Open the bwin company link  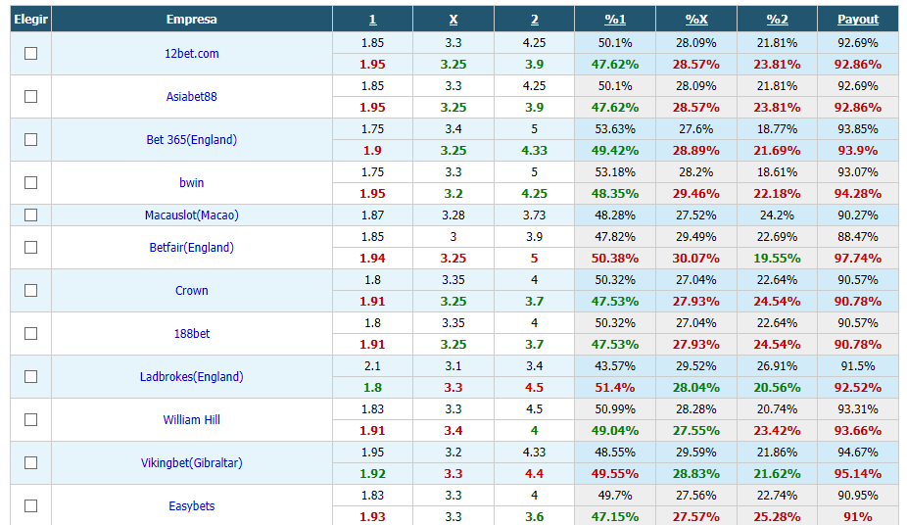[x=191, y=183]
